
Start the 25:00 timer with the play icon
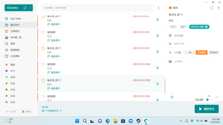coord(208,100)
